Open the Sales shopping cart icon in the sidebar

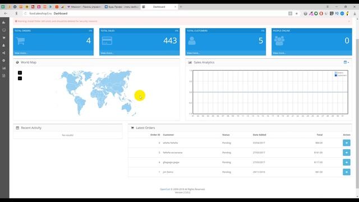[x=4, y=38]
